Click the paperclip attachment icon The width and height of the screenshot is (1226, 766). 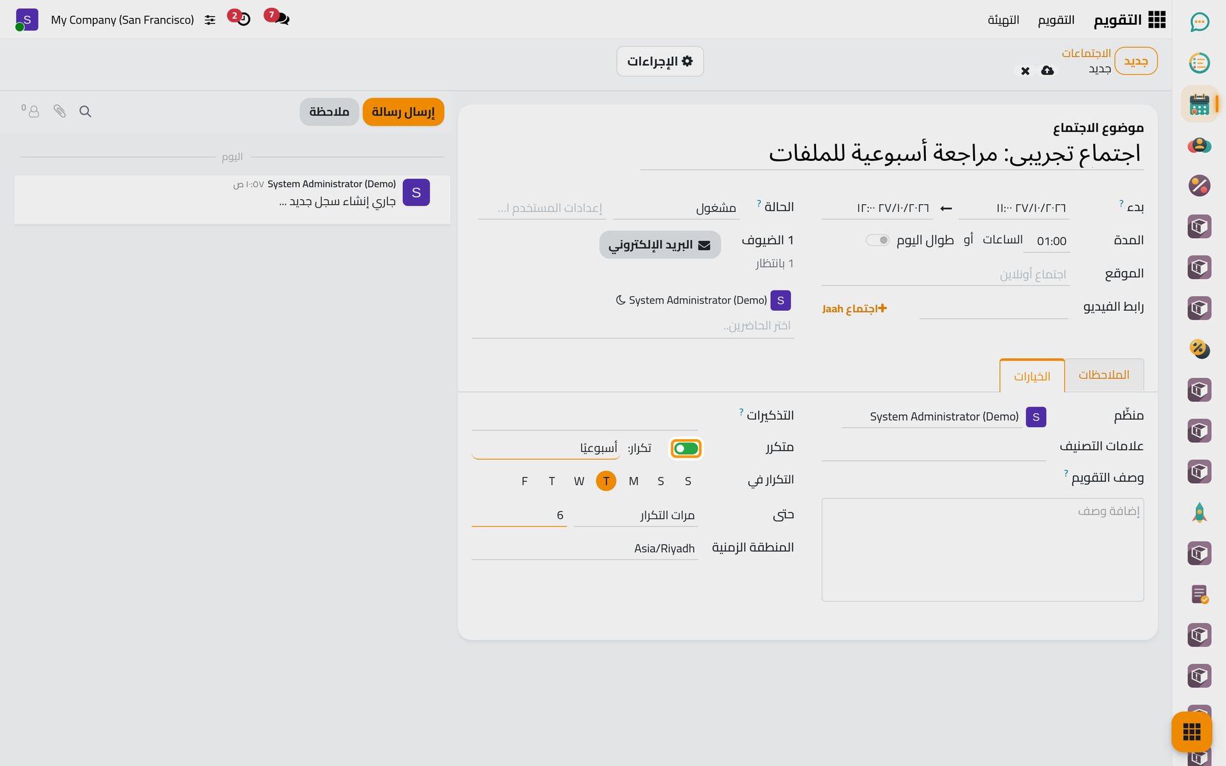click(59, 112)
